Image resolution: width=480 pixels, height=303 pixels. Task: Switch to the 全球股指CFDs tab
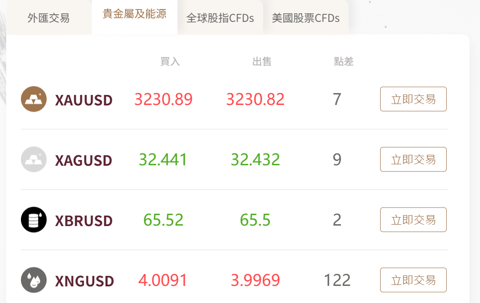tap(220, 18)
